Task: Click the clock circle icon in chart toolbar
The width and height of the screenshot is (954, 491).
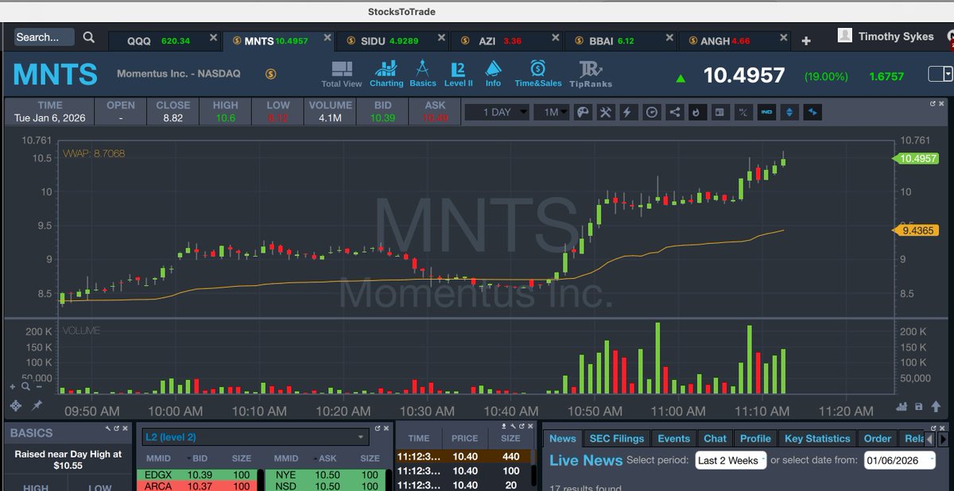Action: pos(651,112)
